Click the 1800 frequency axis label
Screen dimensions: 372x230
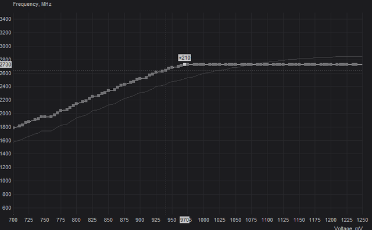[5, 127]
